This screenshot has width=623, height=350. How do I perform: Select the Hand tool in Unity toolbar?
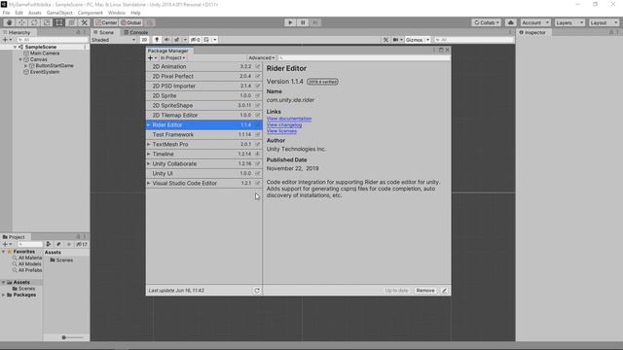tap(9, 22)
